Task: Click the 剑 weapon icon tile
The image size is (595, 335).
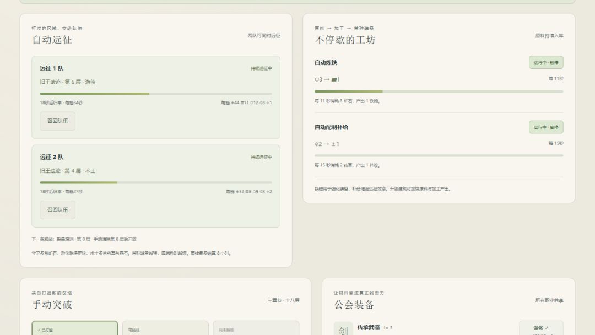Action: click(343, 329)
